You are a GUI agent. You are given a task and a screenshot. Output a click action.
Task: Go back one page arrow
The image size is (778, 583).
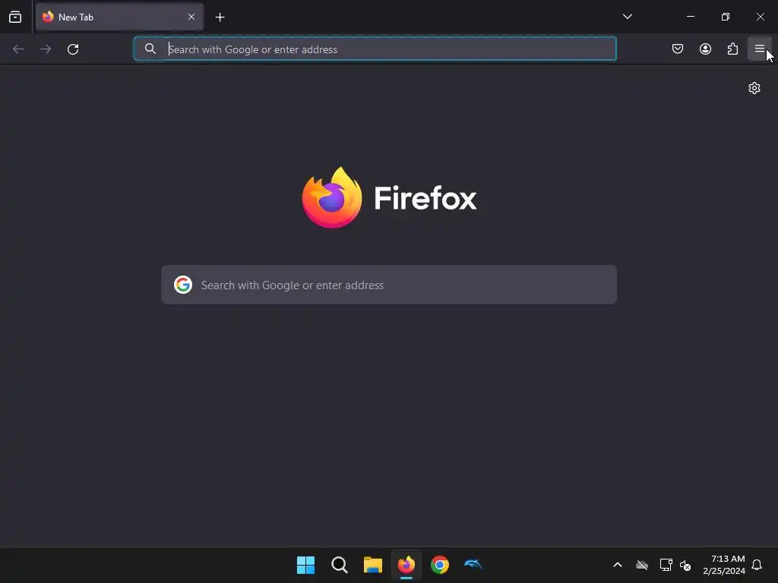[18, 49]
